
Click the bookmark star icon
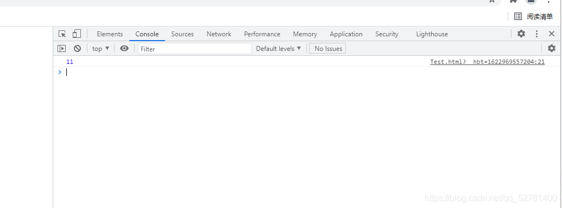492,1
